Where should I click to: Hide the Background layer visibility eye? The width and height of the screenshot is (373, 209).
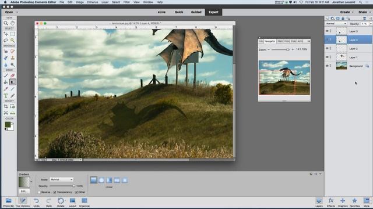tap(327, 66)
